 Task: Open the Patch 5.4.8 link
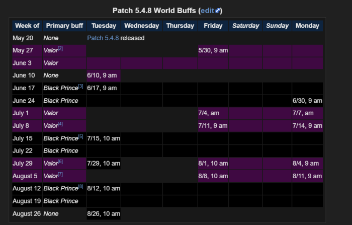pyautogui.click(x=103, y=38)
